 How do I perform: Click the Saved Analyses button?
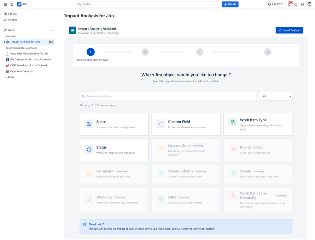pos(289,30)
